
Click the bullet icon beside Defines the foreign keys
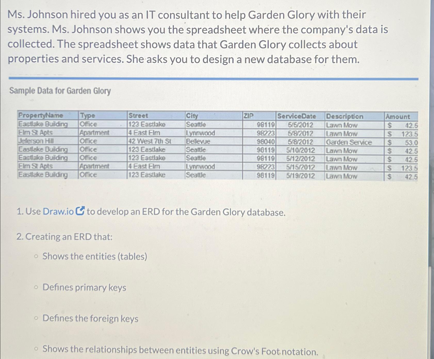(x=36, y=318)
